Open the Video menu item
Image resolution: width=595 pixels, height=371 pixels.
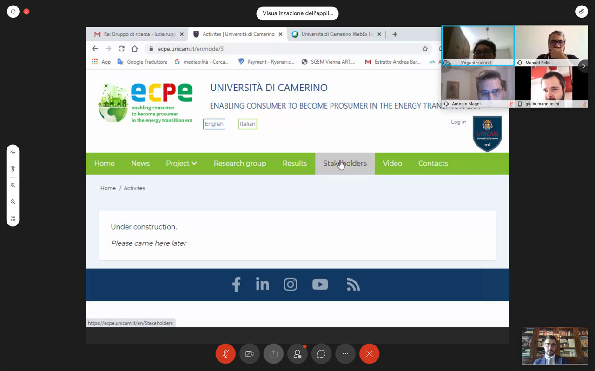pos(392,163)
